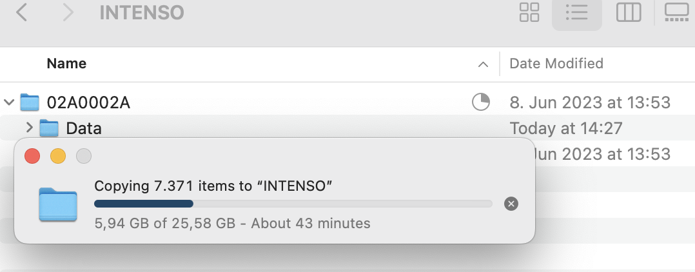Sort by the Date Modified column
Viewport: 695px width, 272px height.
tap(556, 63)
